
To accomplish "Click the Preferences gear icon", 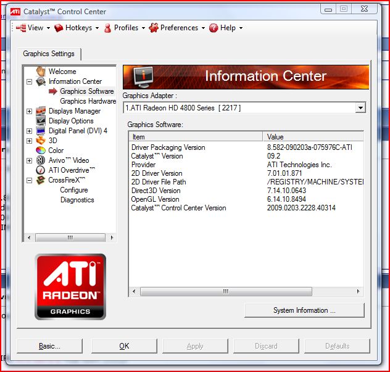I will pos(154,28).
